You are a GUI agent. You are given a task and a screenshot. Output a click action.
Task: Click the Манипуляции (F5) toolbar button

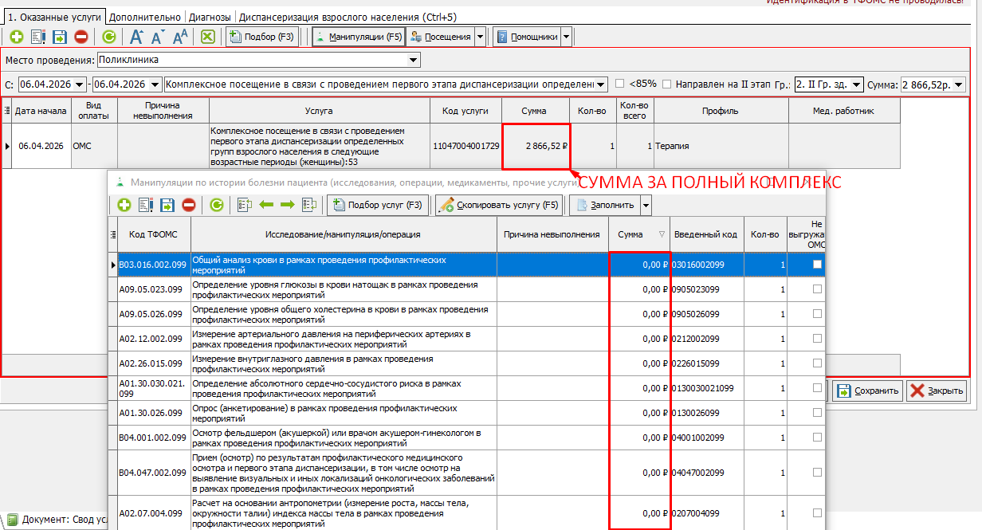point(358,37)
